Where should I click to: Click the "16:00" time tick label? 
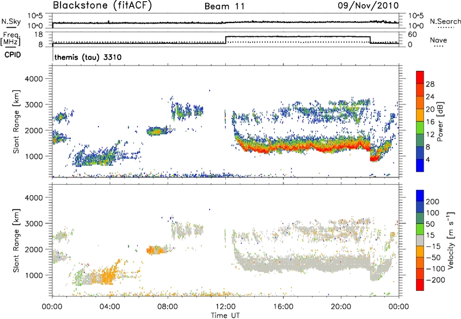(283, 307)
